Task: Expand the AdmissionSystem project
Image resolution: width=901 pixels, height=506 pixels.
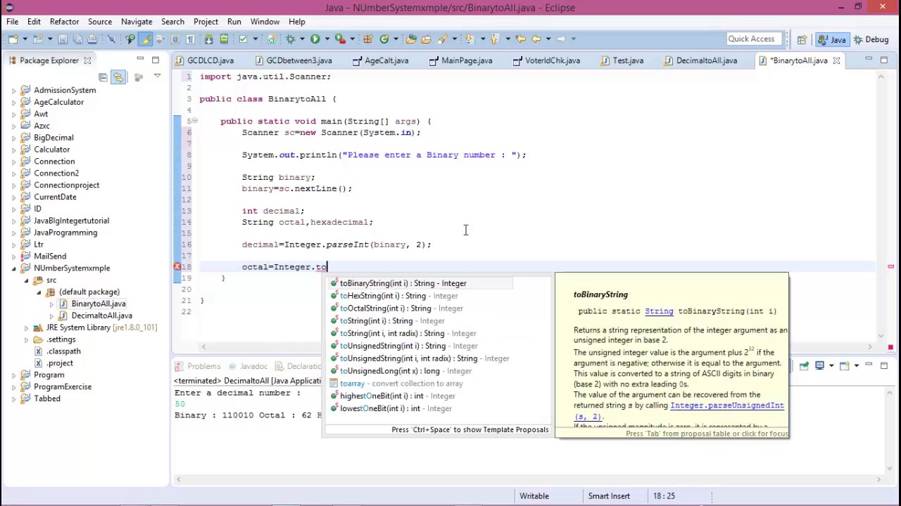Action: coord(13,90)
